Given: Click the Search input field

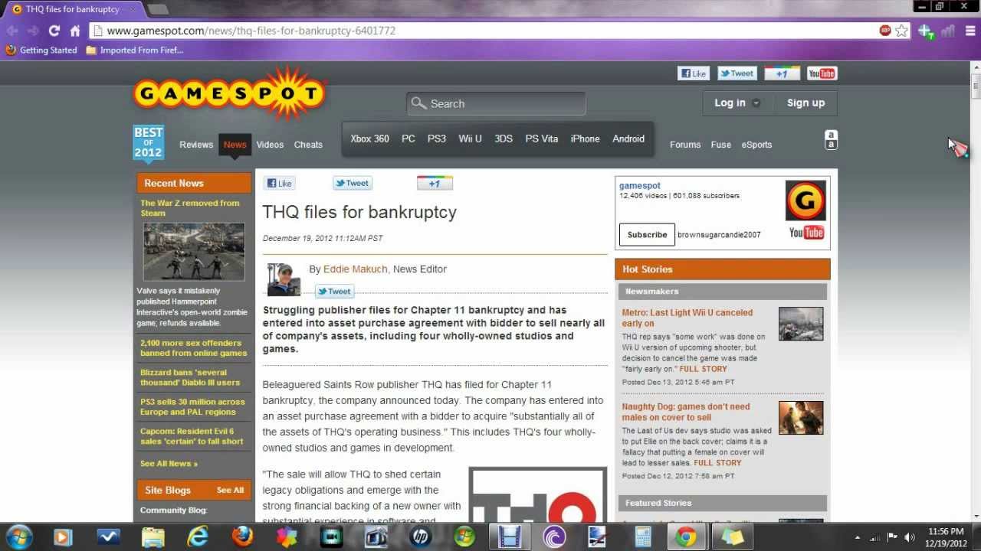Looking at the screenshot, I should (x=496, y=103).
